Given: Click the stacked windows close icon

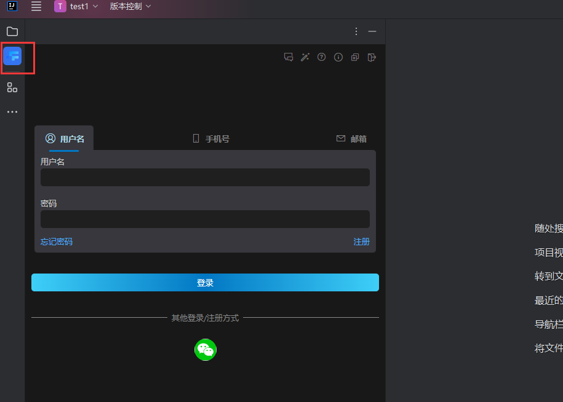Looking at the screenshot, I should point(355,57).
